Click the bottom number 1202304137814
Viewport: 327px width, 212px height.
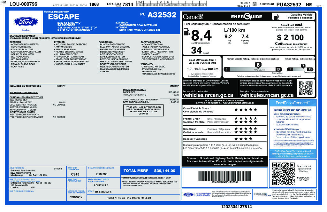(236, 207)
